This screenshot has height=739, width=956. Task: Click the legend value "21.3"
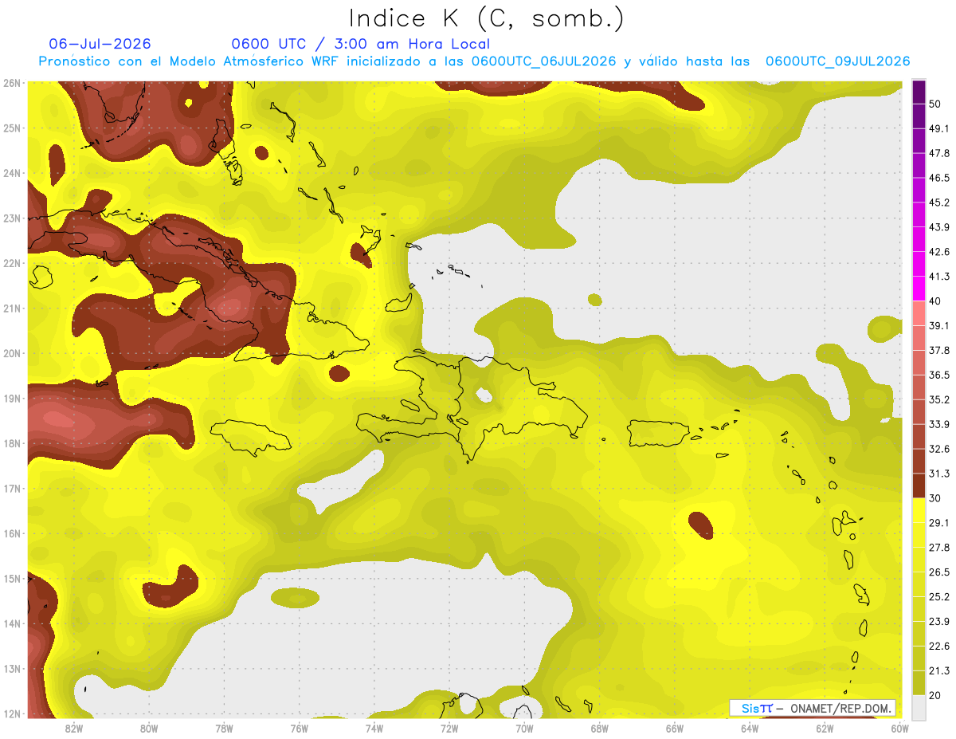940,671
